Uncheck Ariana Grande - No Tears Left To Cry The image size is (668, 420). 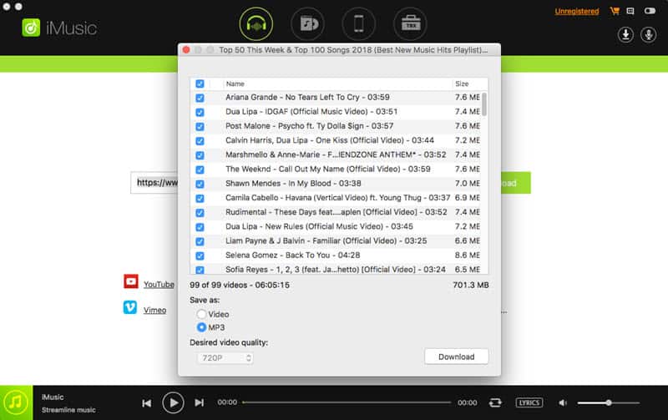tap(200, 98)
